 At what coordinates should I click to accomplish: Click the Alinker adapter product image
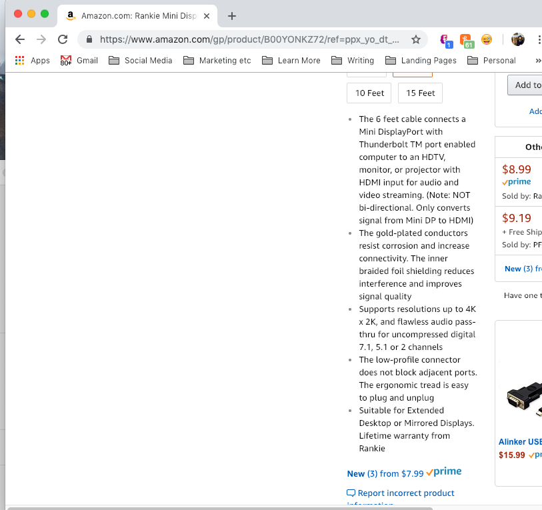(524, 398)
